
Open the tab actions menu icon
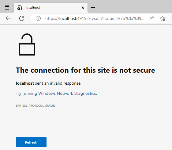[x=7, y=8]
